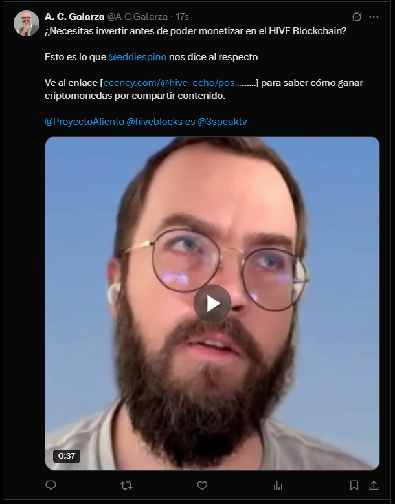Open the @hiveblocks_es mention
Screen dimensions: 395x504
[x=161, y=122]
